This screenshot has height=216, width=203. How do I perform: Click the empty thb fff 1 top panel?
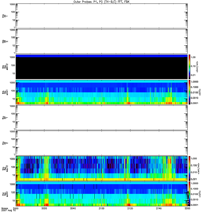point(101,16)
